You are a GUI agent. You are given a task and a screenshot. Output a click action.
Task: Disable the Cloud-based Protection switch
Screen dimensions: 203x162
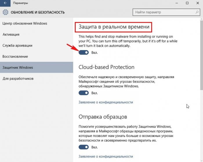[84, 93]
